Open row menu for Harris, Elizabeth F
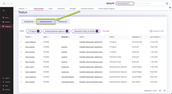The image size is (172, 94). [x=21, y=72]
